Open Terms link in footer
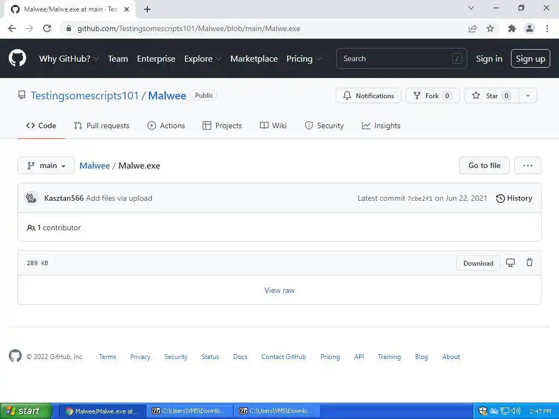The height and width of the screenshot is (419, 559). [108, 357]
